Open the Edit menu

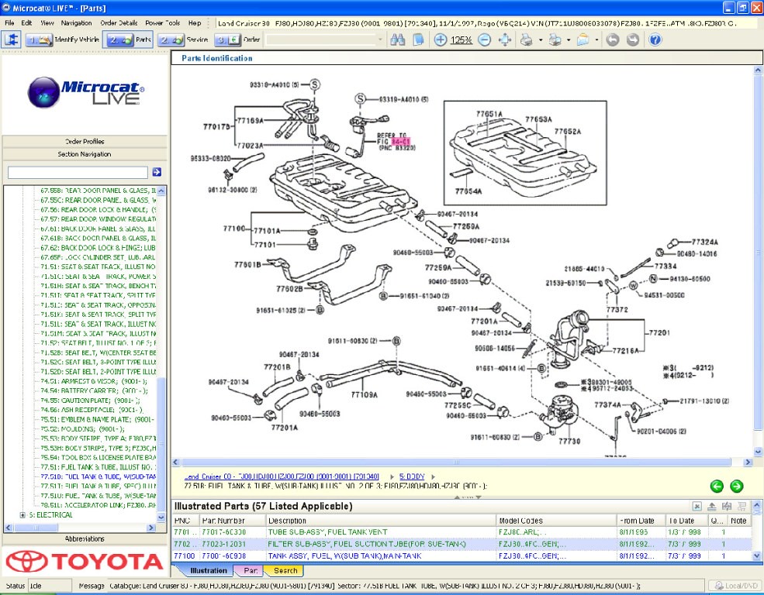(x=26, y=23)
